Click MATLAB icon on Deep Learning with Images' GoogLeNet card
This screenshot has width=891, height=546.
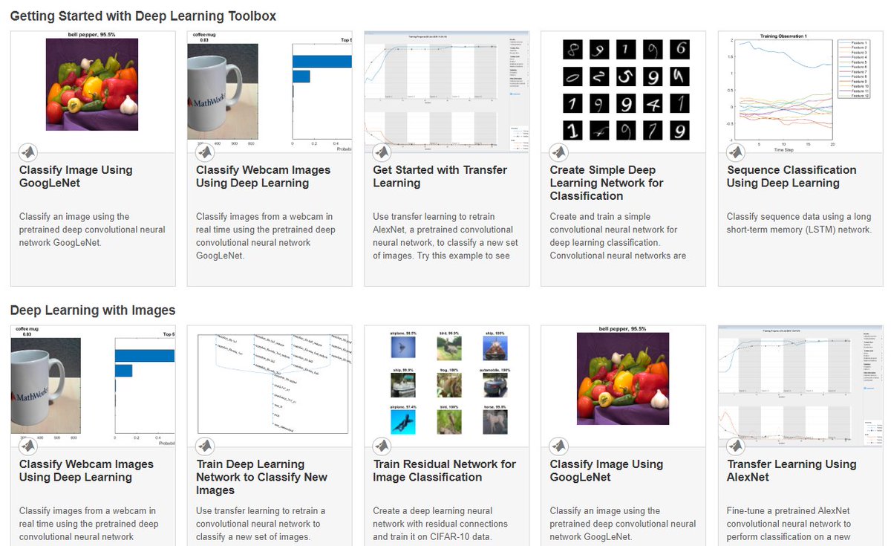[558, 446]
